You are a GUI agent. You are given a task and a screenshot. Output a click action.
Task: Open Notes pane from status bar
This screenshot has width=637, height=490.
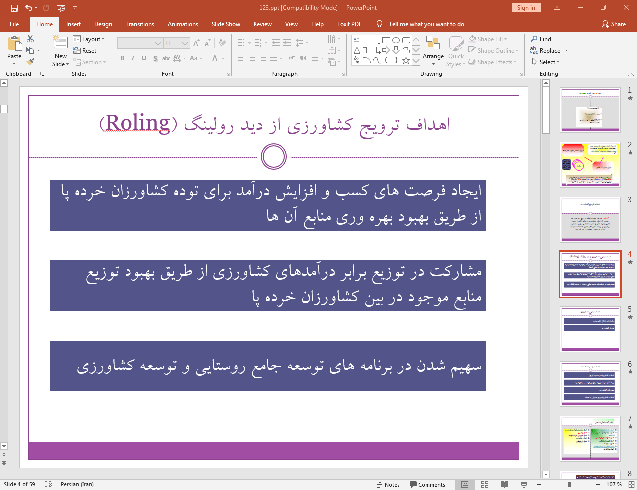click(x=388, y=485)
